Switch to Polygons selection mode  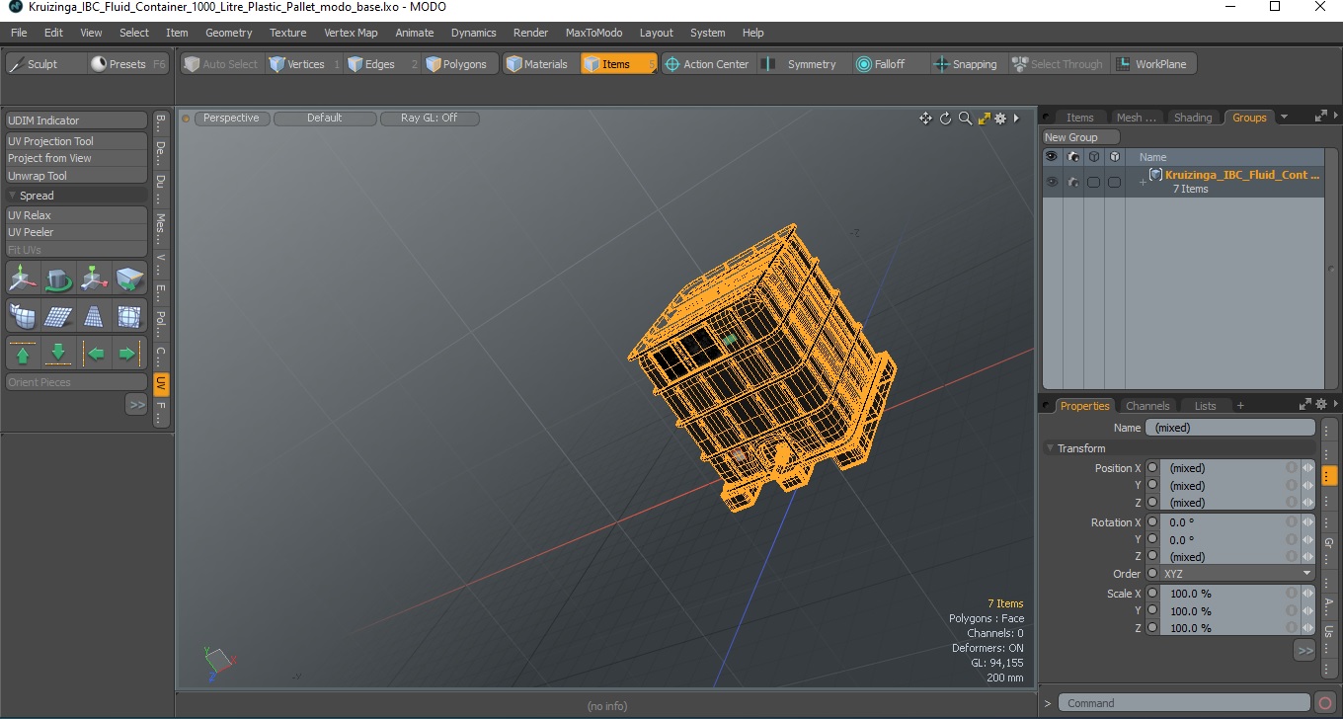460,64
